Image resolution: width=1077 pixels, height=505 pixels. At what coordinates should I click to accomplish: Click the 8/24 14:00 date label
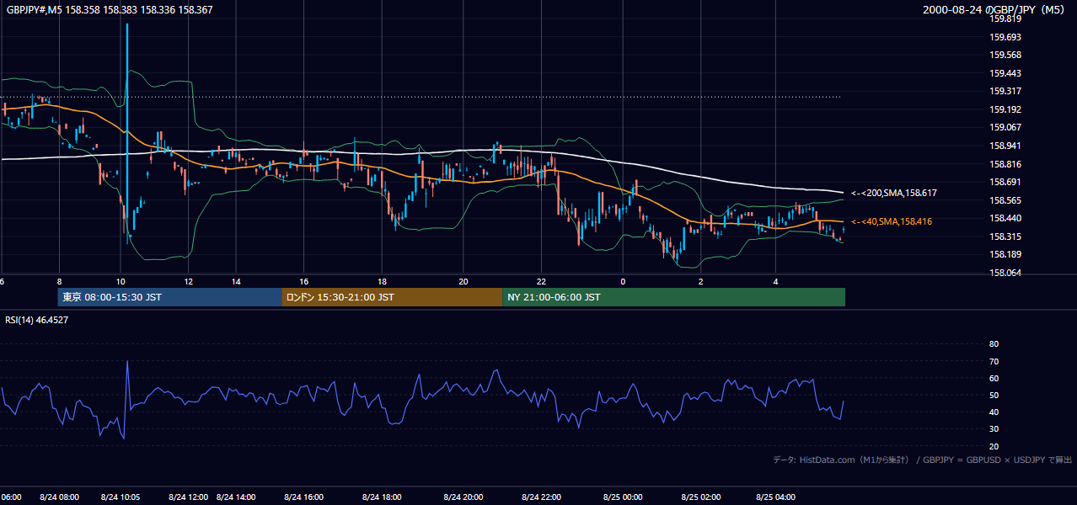click(x=235, y=497)
